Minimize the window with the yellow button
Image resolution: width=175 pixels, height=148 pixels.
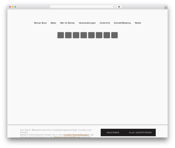pyautogui.click(x=13, y=7)
